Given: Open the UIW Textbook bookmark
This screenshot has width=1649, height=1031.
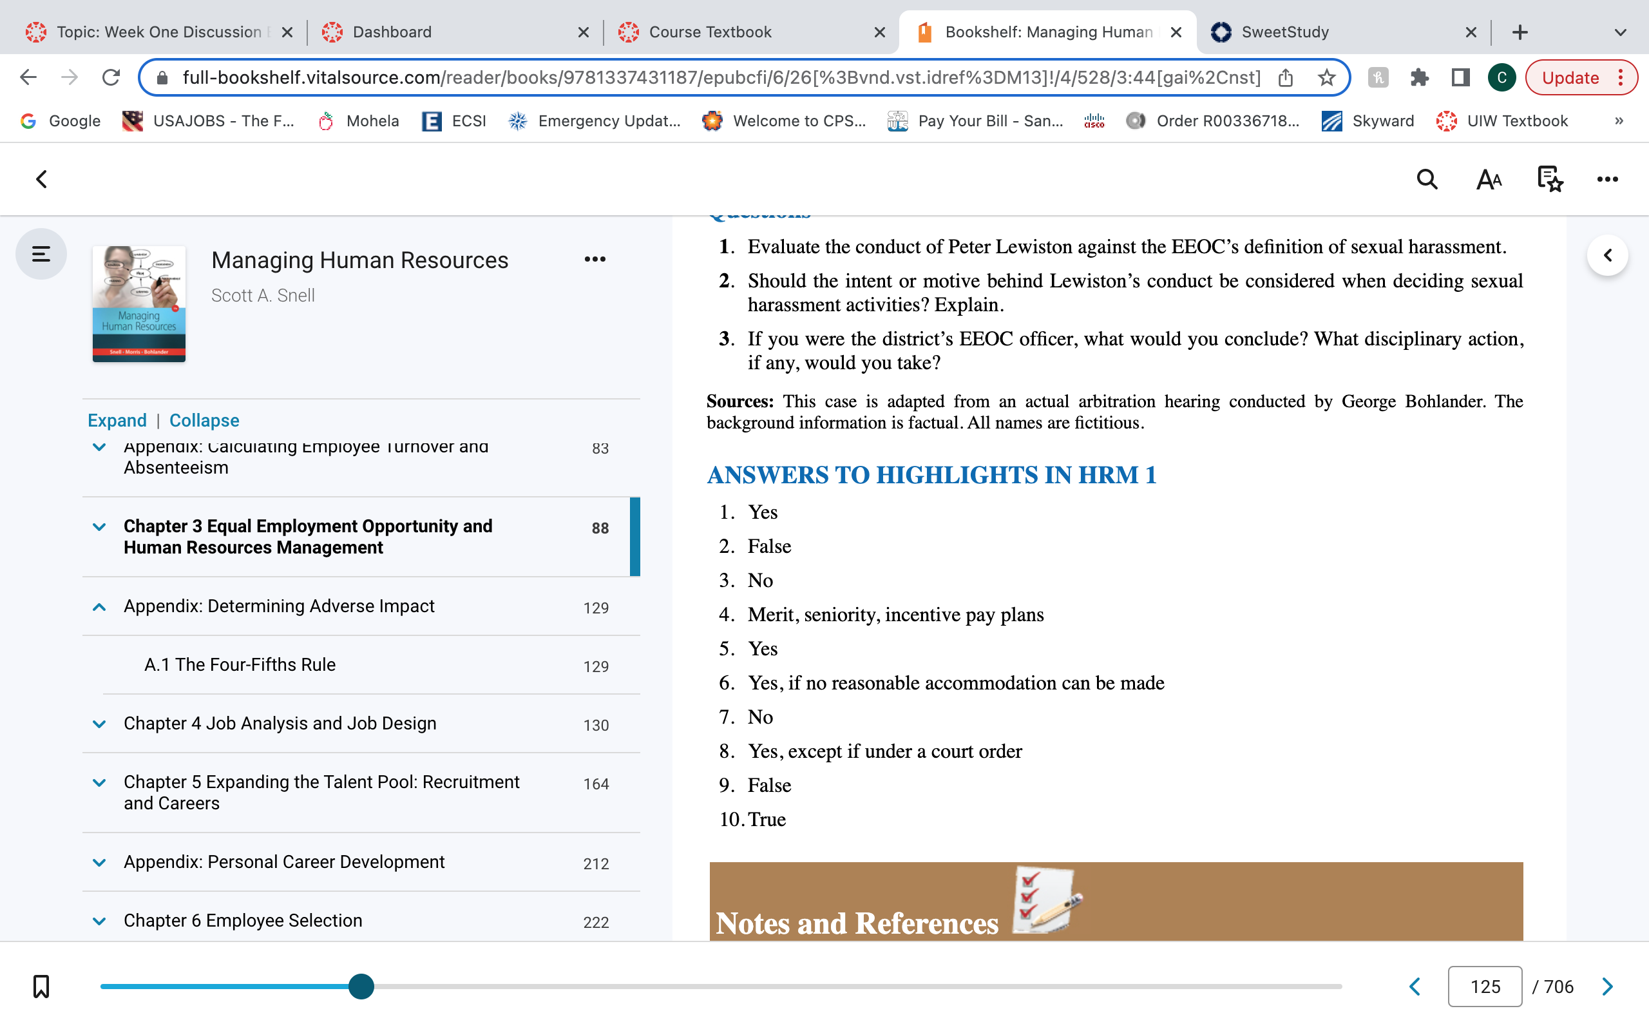Looking at the screenshot, I should [1502, 120].
